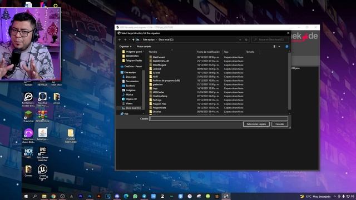Select Imágenes under Este equipo

pyautogui.click(x=128, y=90)
